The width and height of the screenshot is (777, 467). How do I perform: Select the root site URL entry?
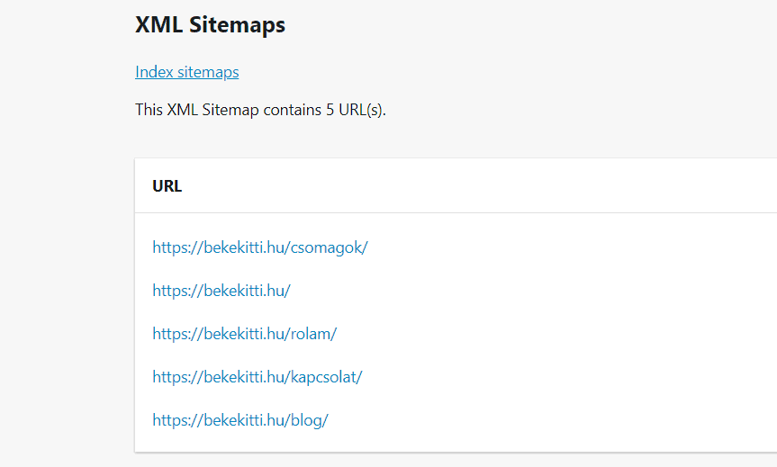[221, 291]
